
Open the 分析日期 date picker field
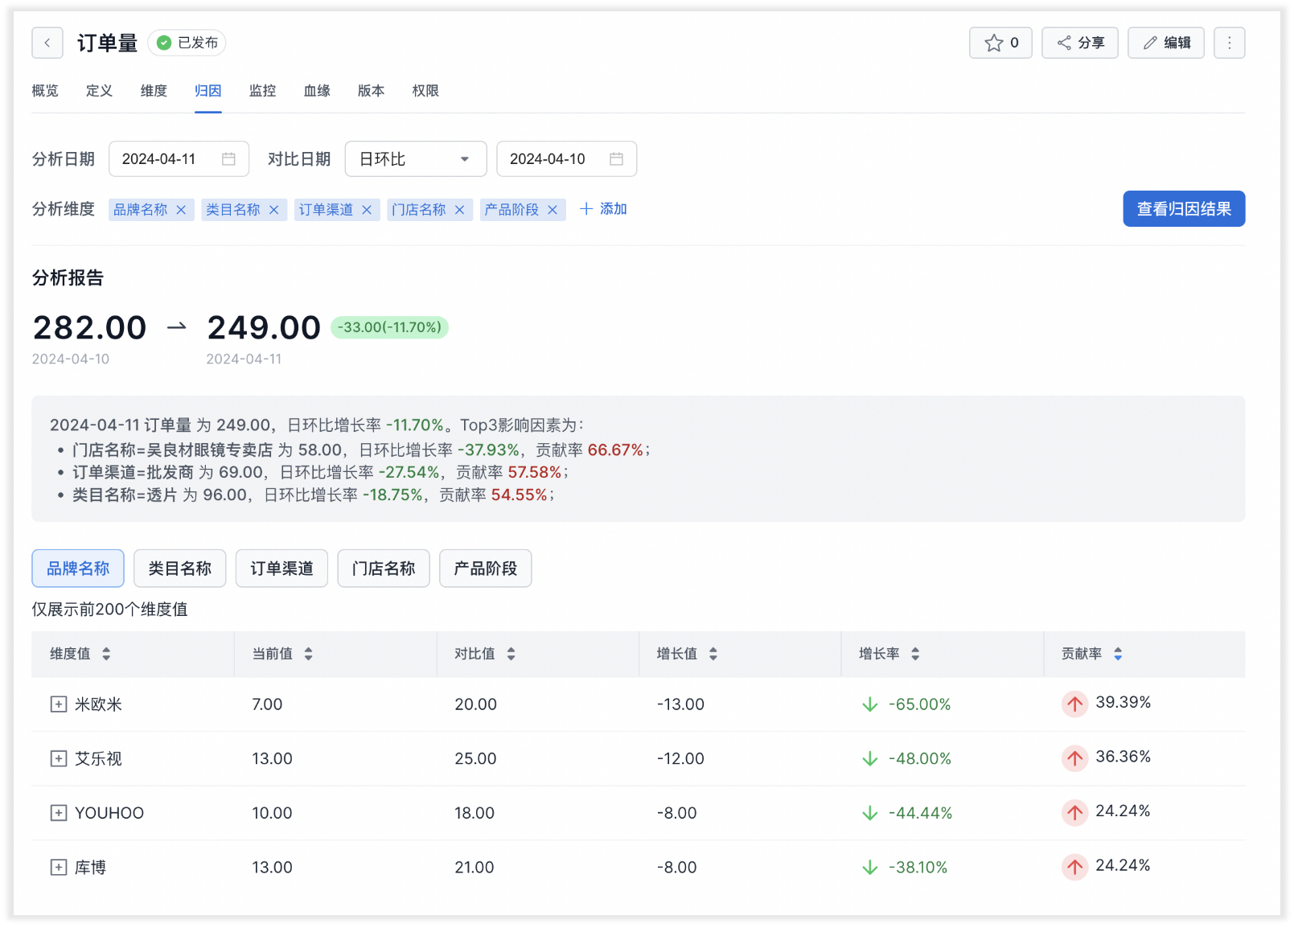[x=179, y=159]
